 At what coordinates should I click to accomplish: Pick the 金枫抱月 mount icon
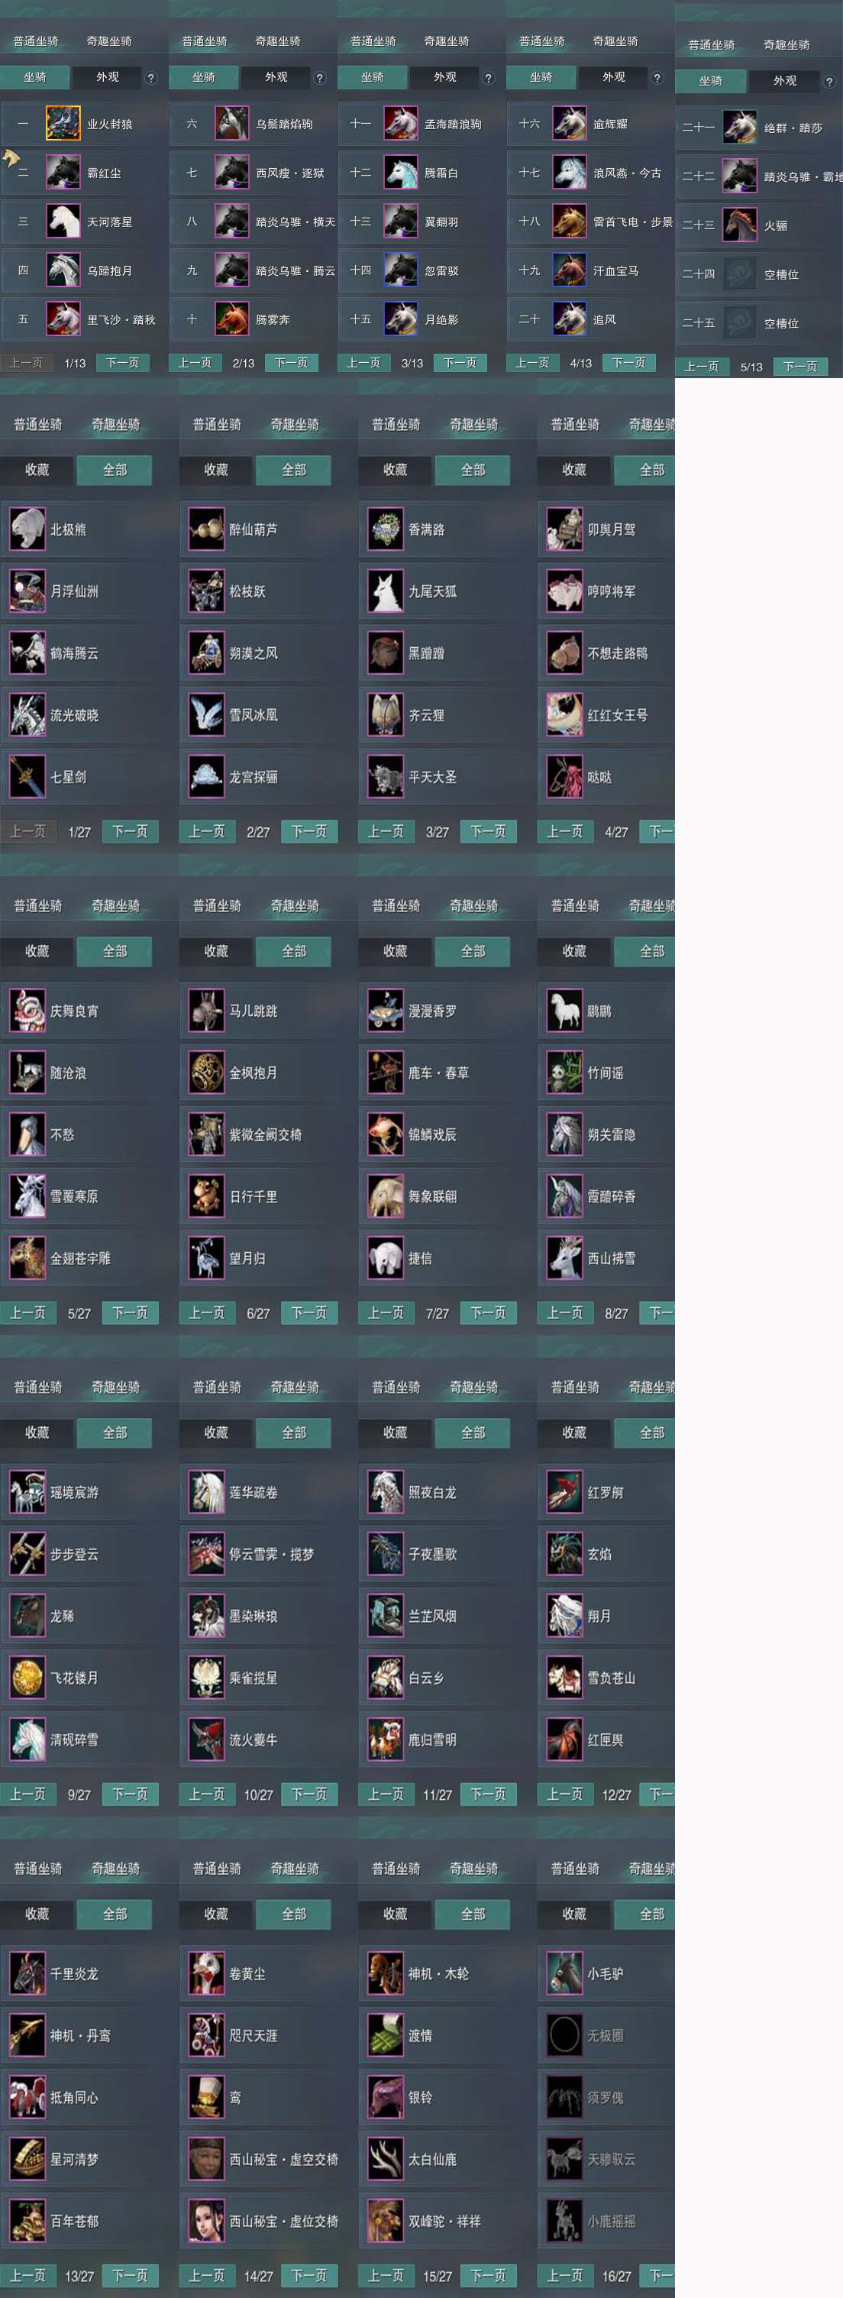click(x=207, y=1073)
